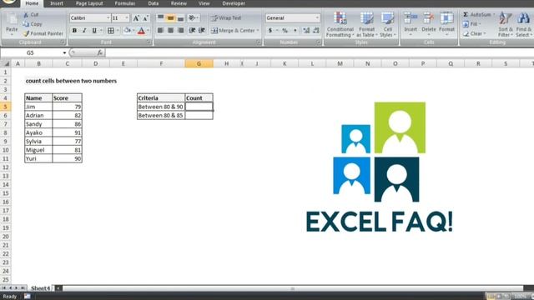Toggle Italic formatting
The image size is (534, 300).
[x=84, y=31]
